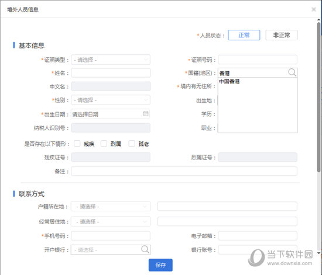Click the 出生日期 date field
The width and height of the screenshot is (322, 275).
point(111,114)
